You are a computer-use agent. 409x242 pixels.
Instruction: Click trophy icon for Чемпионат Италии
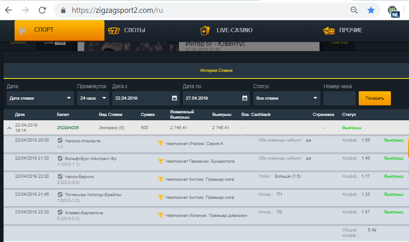[x=160, y=143]
